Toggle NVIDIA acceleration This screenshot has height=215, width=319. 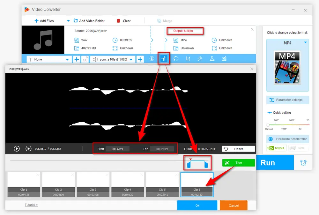pyautogui.click(x=276, y=148)
